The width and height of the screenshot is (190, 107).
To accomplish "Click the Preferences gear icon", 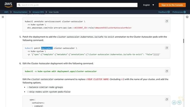I will pyautogui.click(x=185, y=12).
